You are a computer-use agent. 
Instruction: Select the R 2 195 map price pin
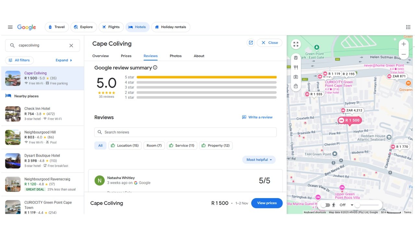click(349, 74)
